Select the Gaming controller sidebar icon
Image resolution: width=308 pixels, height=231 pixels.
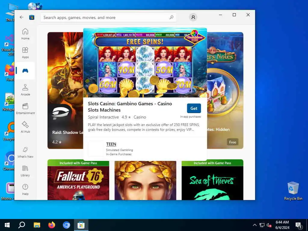25,71
